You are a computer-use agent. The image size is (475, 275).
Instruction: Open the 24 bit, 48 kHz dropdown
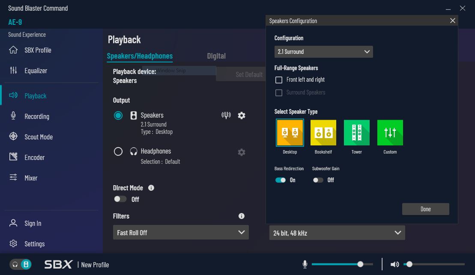point(337,233)
